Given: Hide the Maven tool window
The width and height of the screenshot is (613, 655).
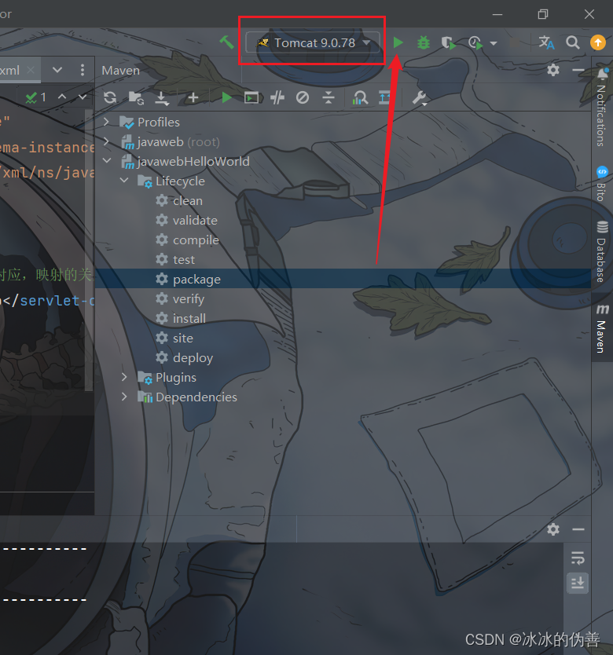Looking at the screenshot, I should 578,70.
